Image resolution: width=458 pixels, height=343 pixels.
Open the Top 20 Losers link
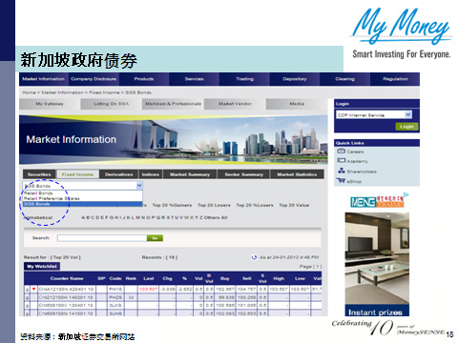pos(214,205)
